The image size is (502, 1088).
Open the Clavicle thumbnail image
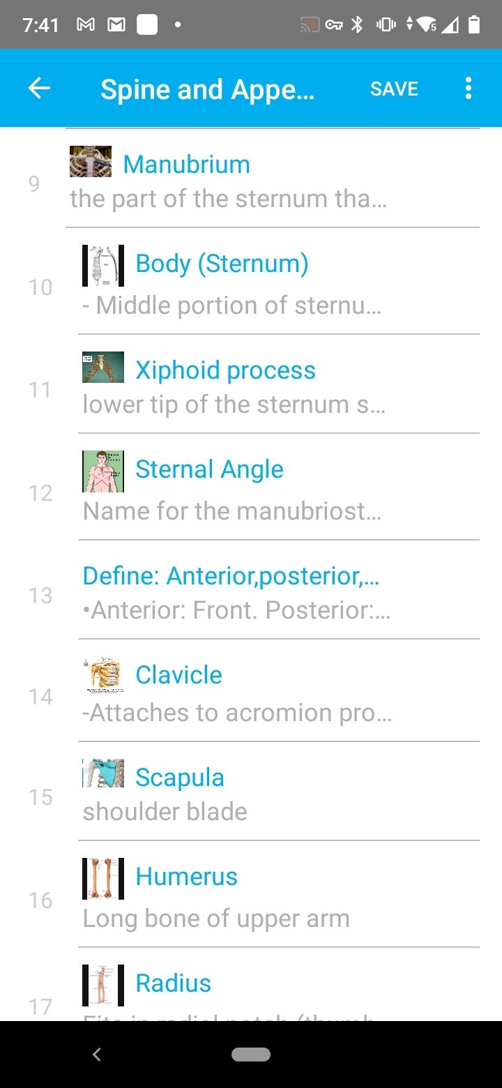click(x=103, y=674)
